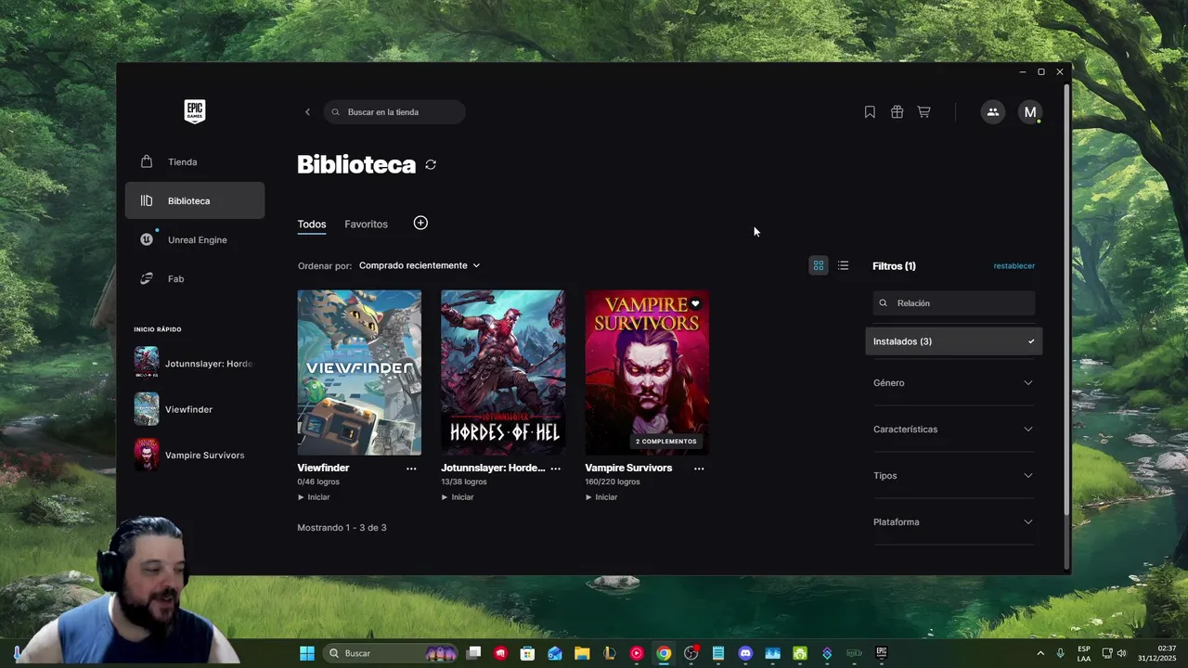The width and height of the screenshot is (1188, 668).
Task: Switch to the Favoritos tab
Action: (x=366, y=225)
